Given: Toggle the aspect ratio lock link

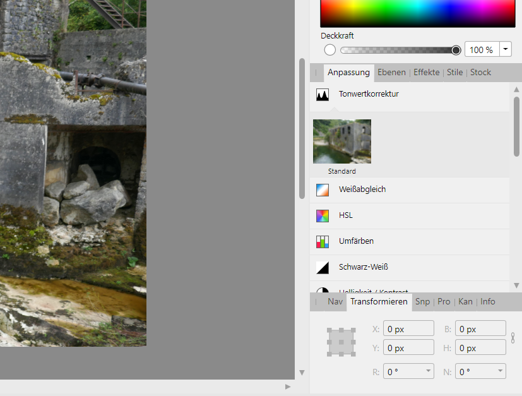Looking at the screenshot, I should (x=513, y=338).
